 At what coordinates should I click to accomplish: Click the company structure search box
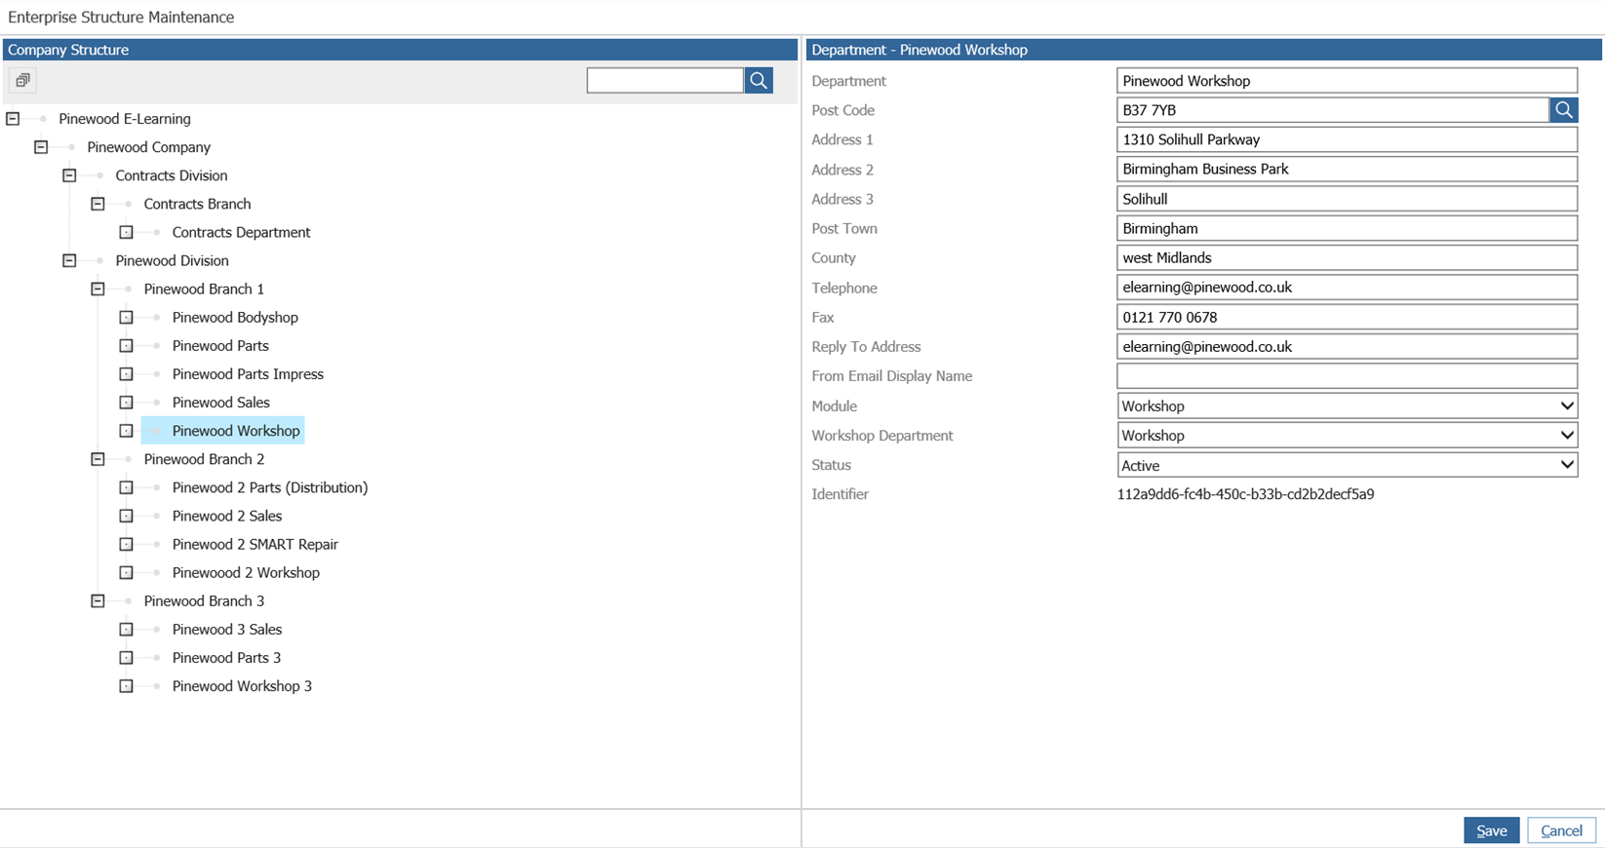(665, 80)
